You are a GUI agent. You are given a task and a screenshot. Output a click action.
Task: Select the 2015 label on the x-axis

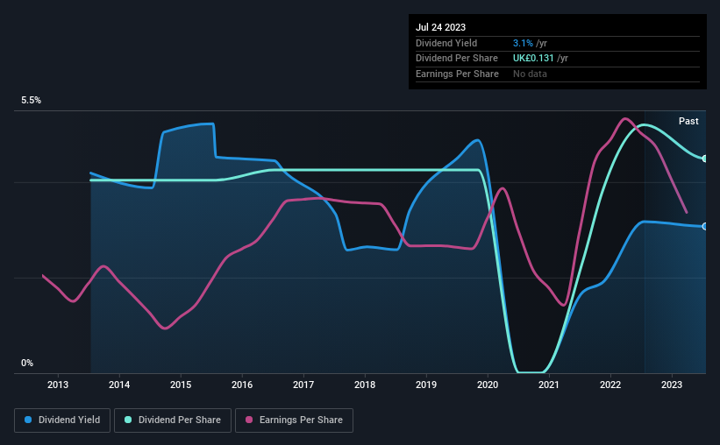[181, 385]
